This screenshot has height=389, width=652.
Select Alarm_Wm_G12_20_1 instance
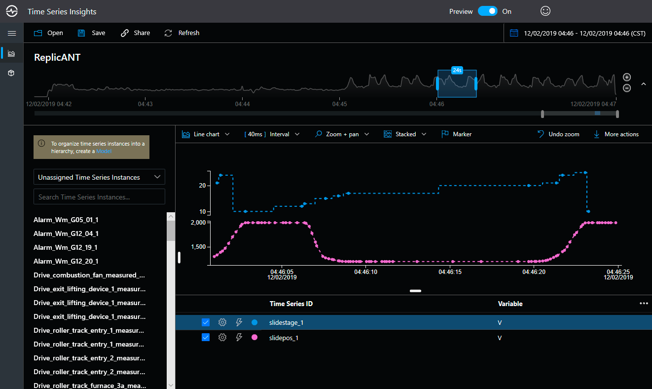[66, 261]
